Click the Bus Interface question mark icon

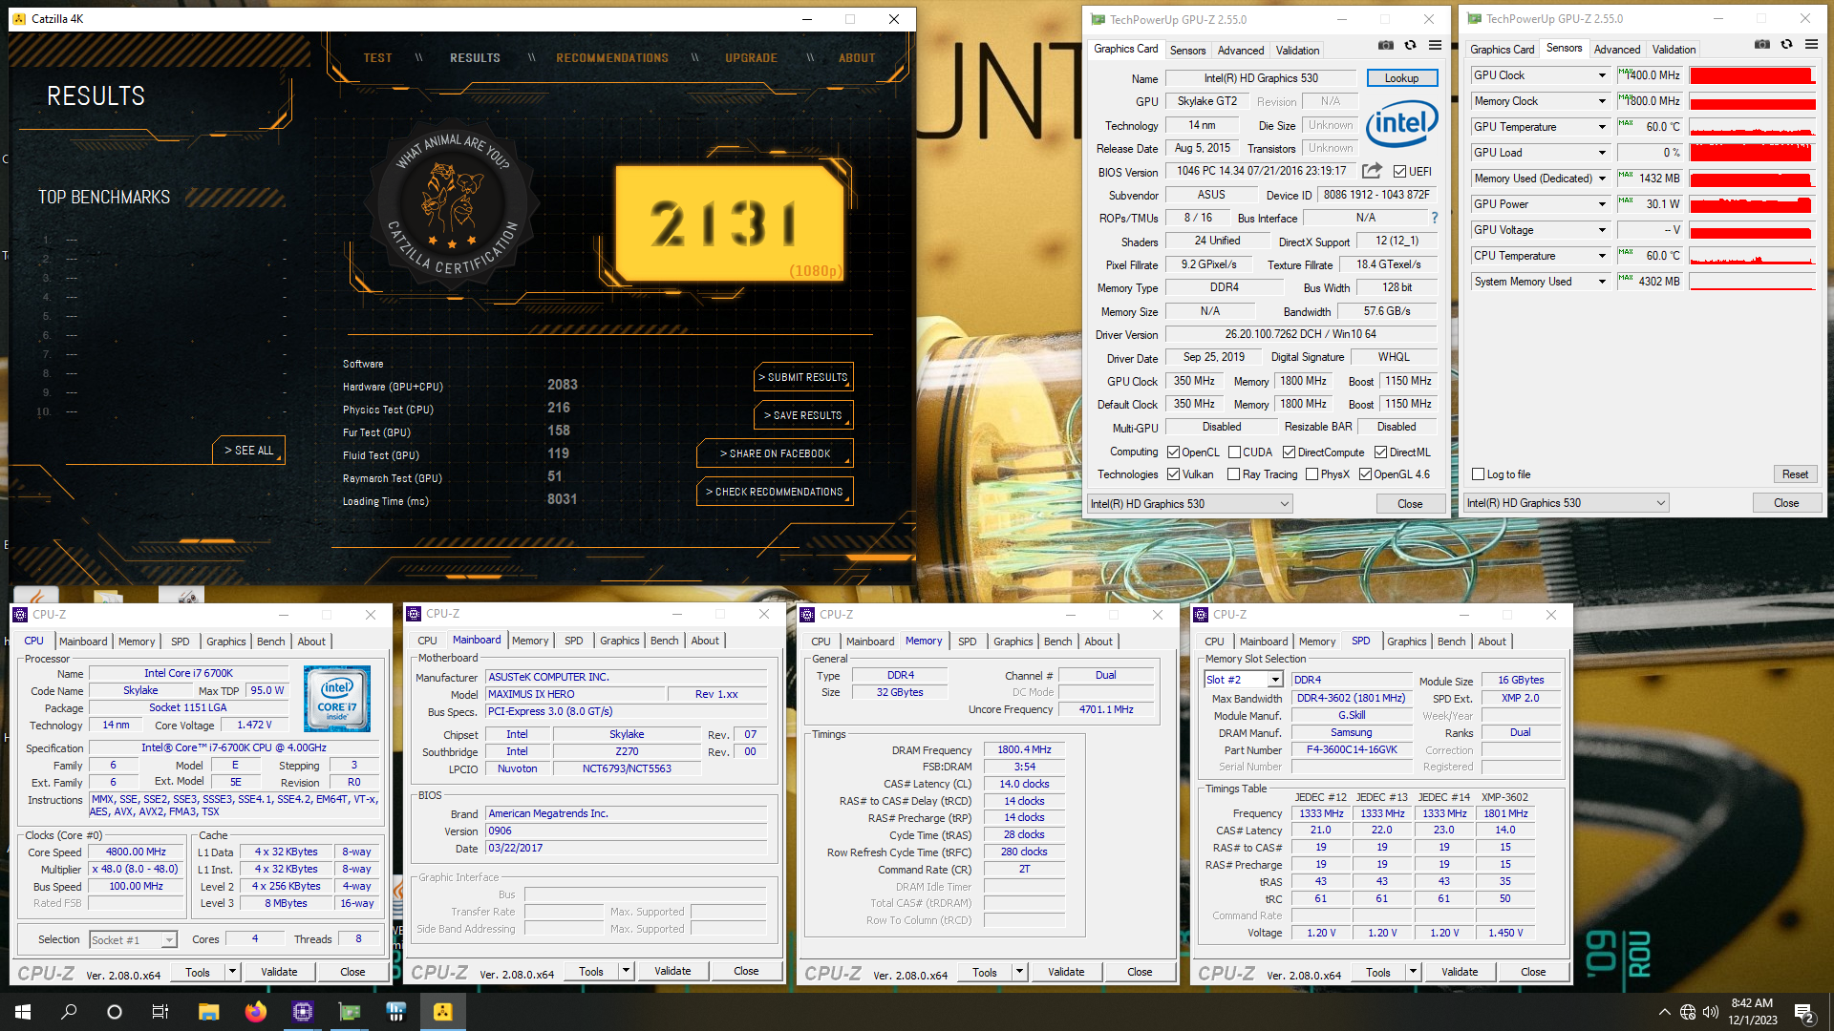click(x=1434, y=218)
